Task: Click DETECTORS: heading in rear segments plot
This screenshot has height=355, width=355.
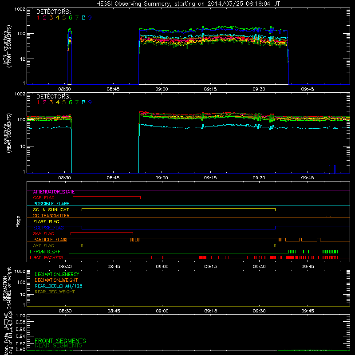Action: click(x=54, y=96)
